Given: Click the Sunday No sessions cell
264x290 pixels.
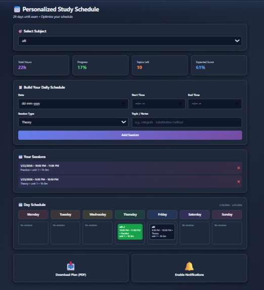Looking at the screenshot, I should (227, 233).
